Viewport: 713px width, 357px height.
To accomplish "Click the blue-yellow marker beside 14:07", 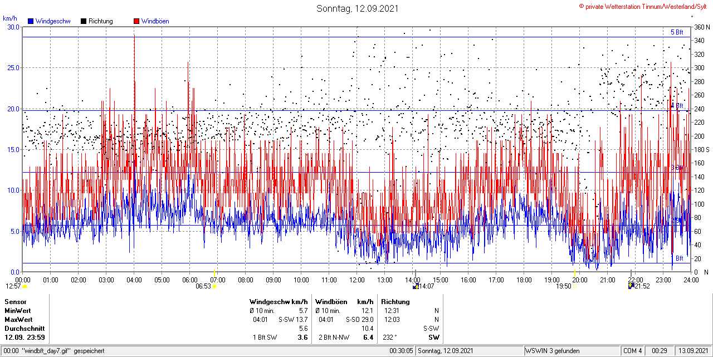I will 416,286.
